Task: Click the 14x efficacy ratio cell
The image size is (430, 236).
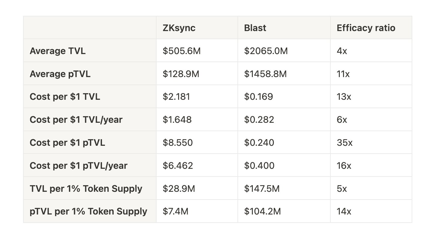Action: (344, 212)
